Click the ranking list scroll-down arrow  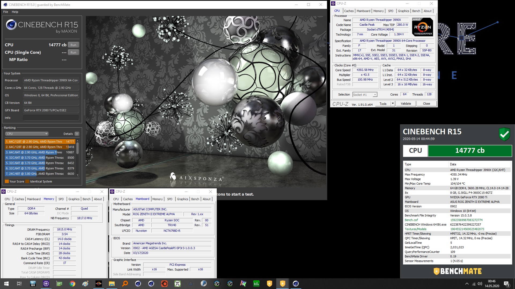pyautogui.click(x=78, y=175)
